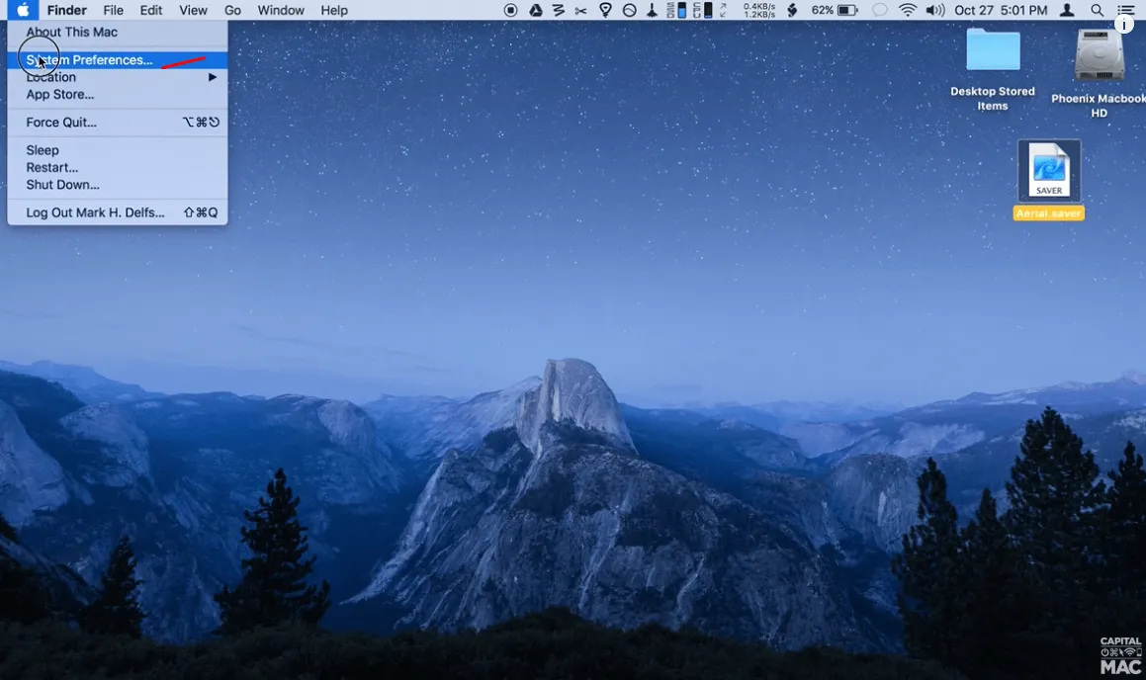Open the CPU usage monitor icon

point(702,10)
